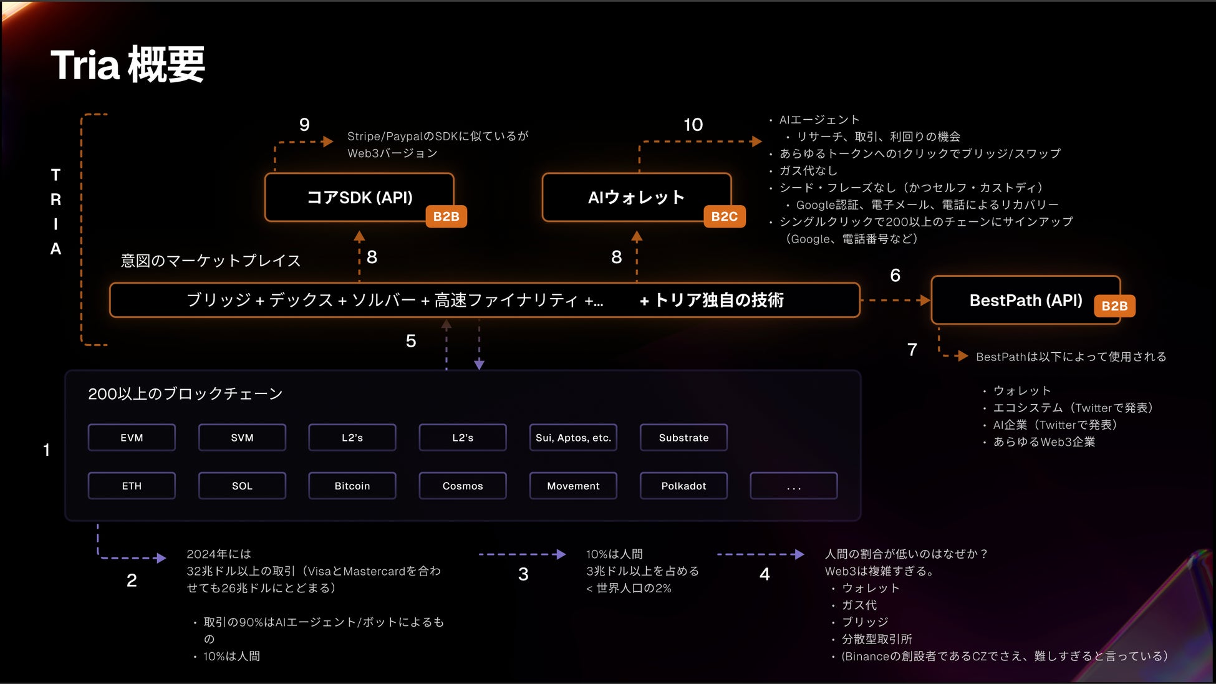Click the Movement chain box
Viewport: 1216px width, 684px height.
(572, 486)
